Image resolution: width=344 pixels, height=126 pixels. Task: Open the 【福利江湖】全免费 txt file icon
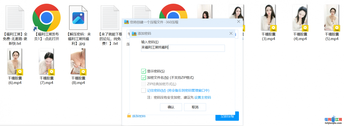15,18
